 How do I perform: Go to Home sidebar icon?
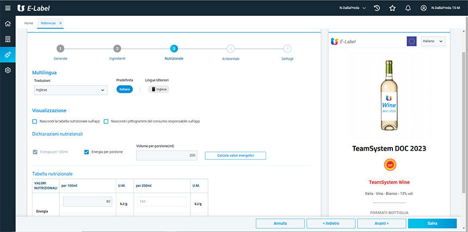tap(8, 23)
